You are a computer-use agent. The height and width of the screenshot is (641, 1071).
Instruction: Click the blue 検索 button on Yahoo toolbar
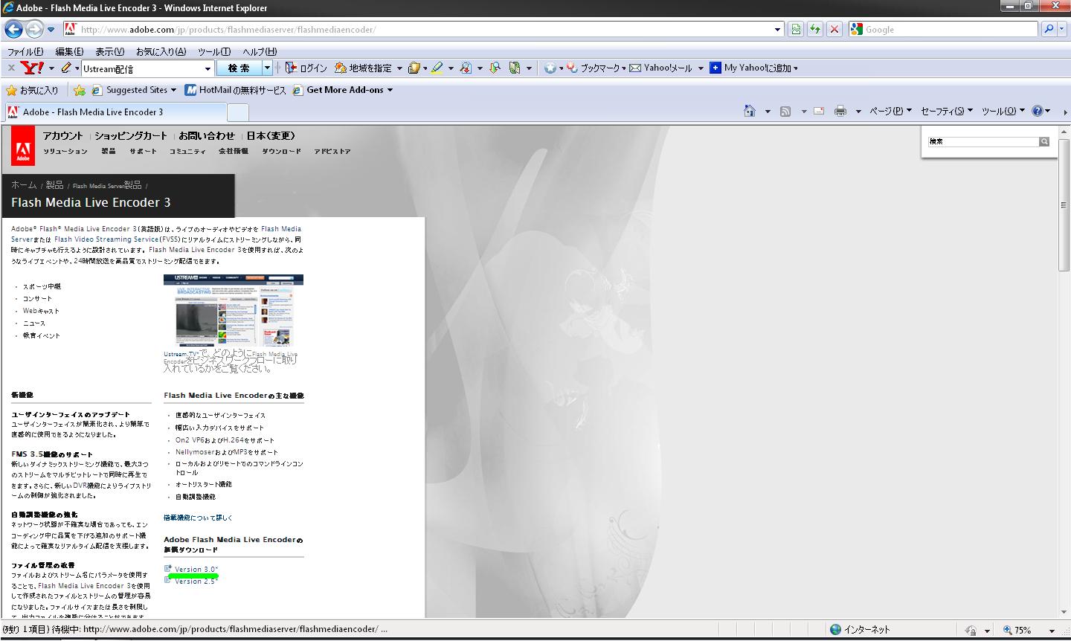(239, 68)
